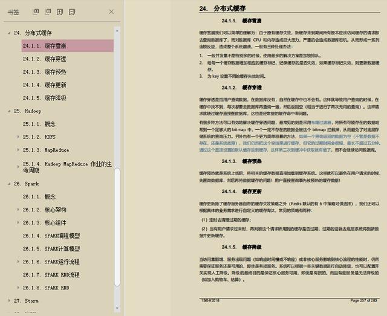Open bookmark 25.1.1. 概念
Viewport: 387px width, 316px height.
click(x=39, y=124)
